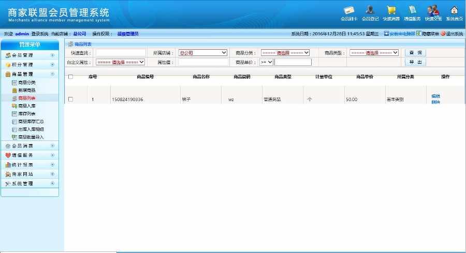Click the price cell 50.00
Viewport: 466px width, 253px height.
click(x=352, y=100)
